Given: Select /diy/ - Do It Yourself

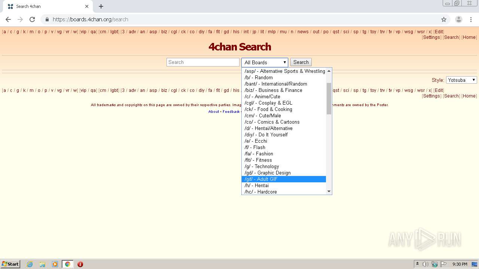Looking at the screenshot, I should click(284, 134).
